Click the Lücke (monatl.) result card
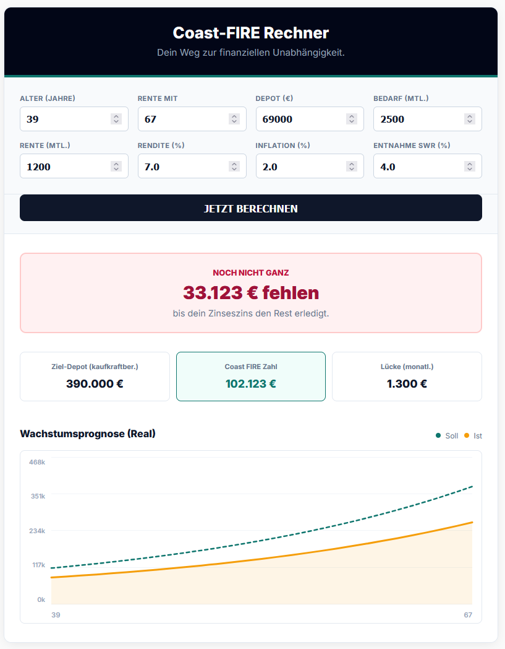This screenshot has width=505, height=649. 407,377
